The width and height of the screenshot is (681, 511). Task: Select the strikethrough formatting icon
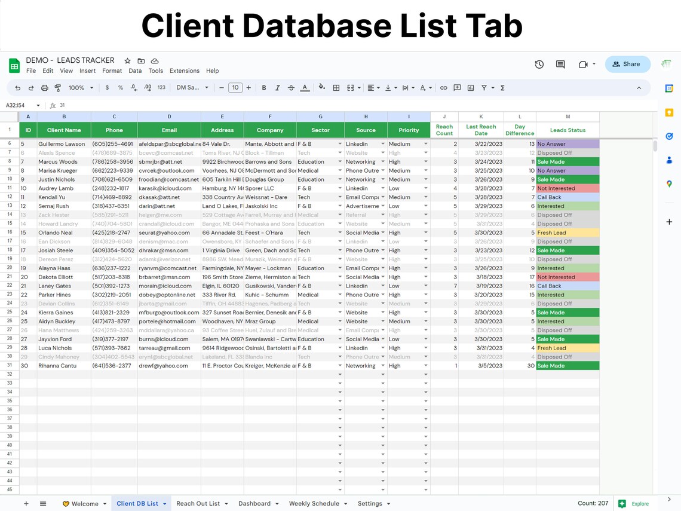(x=291, y=87)
